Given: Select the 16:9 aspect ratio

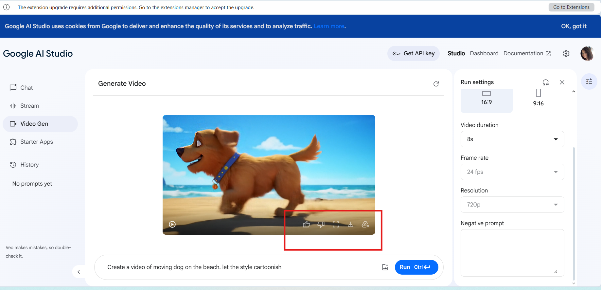Looking at the screenshot, I should (x=486, y=98).
